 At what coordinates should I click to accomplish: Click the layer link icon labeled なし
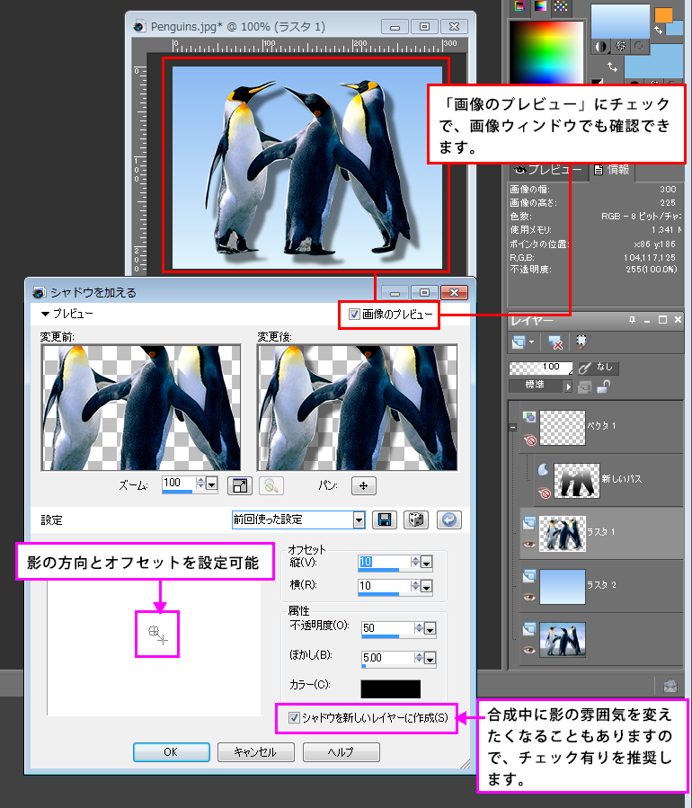598,368
